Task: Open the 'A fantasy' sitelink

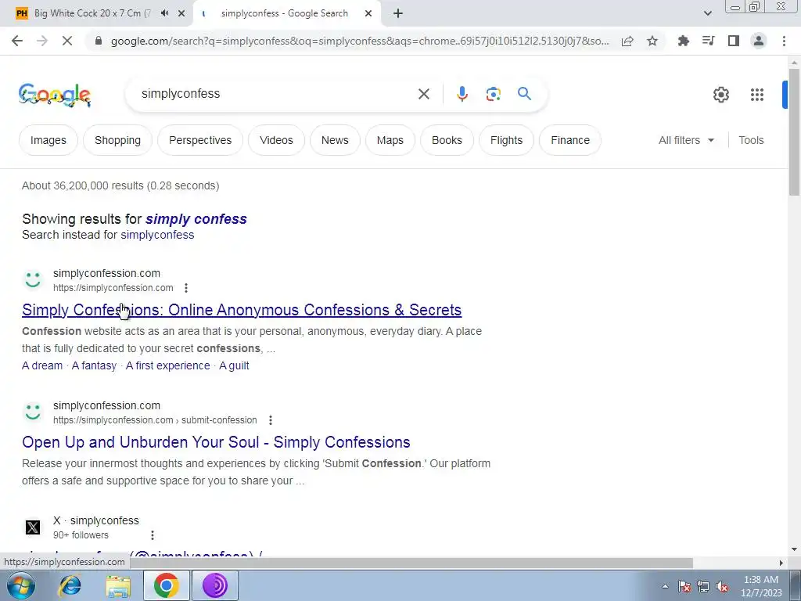Action: pos(94,366)
